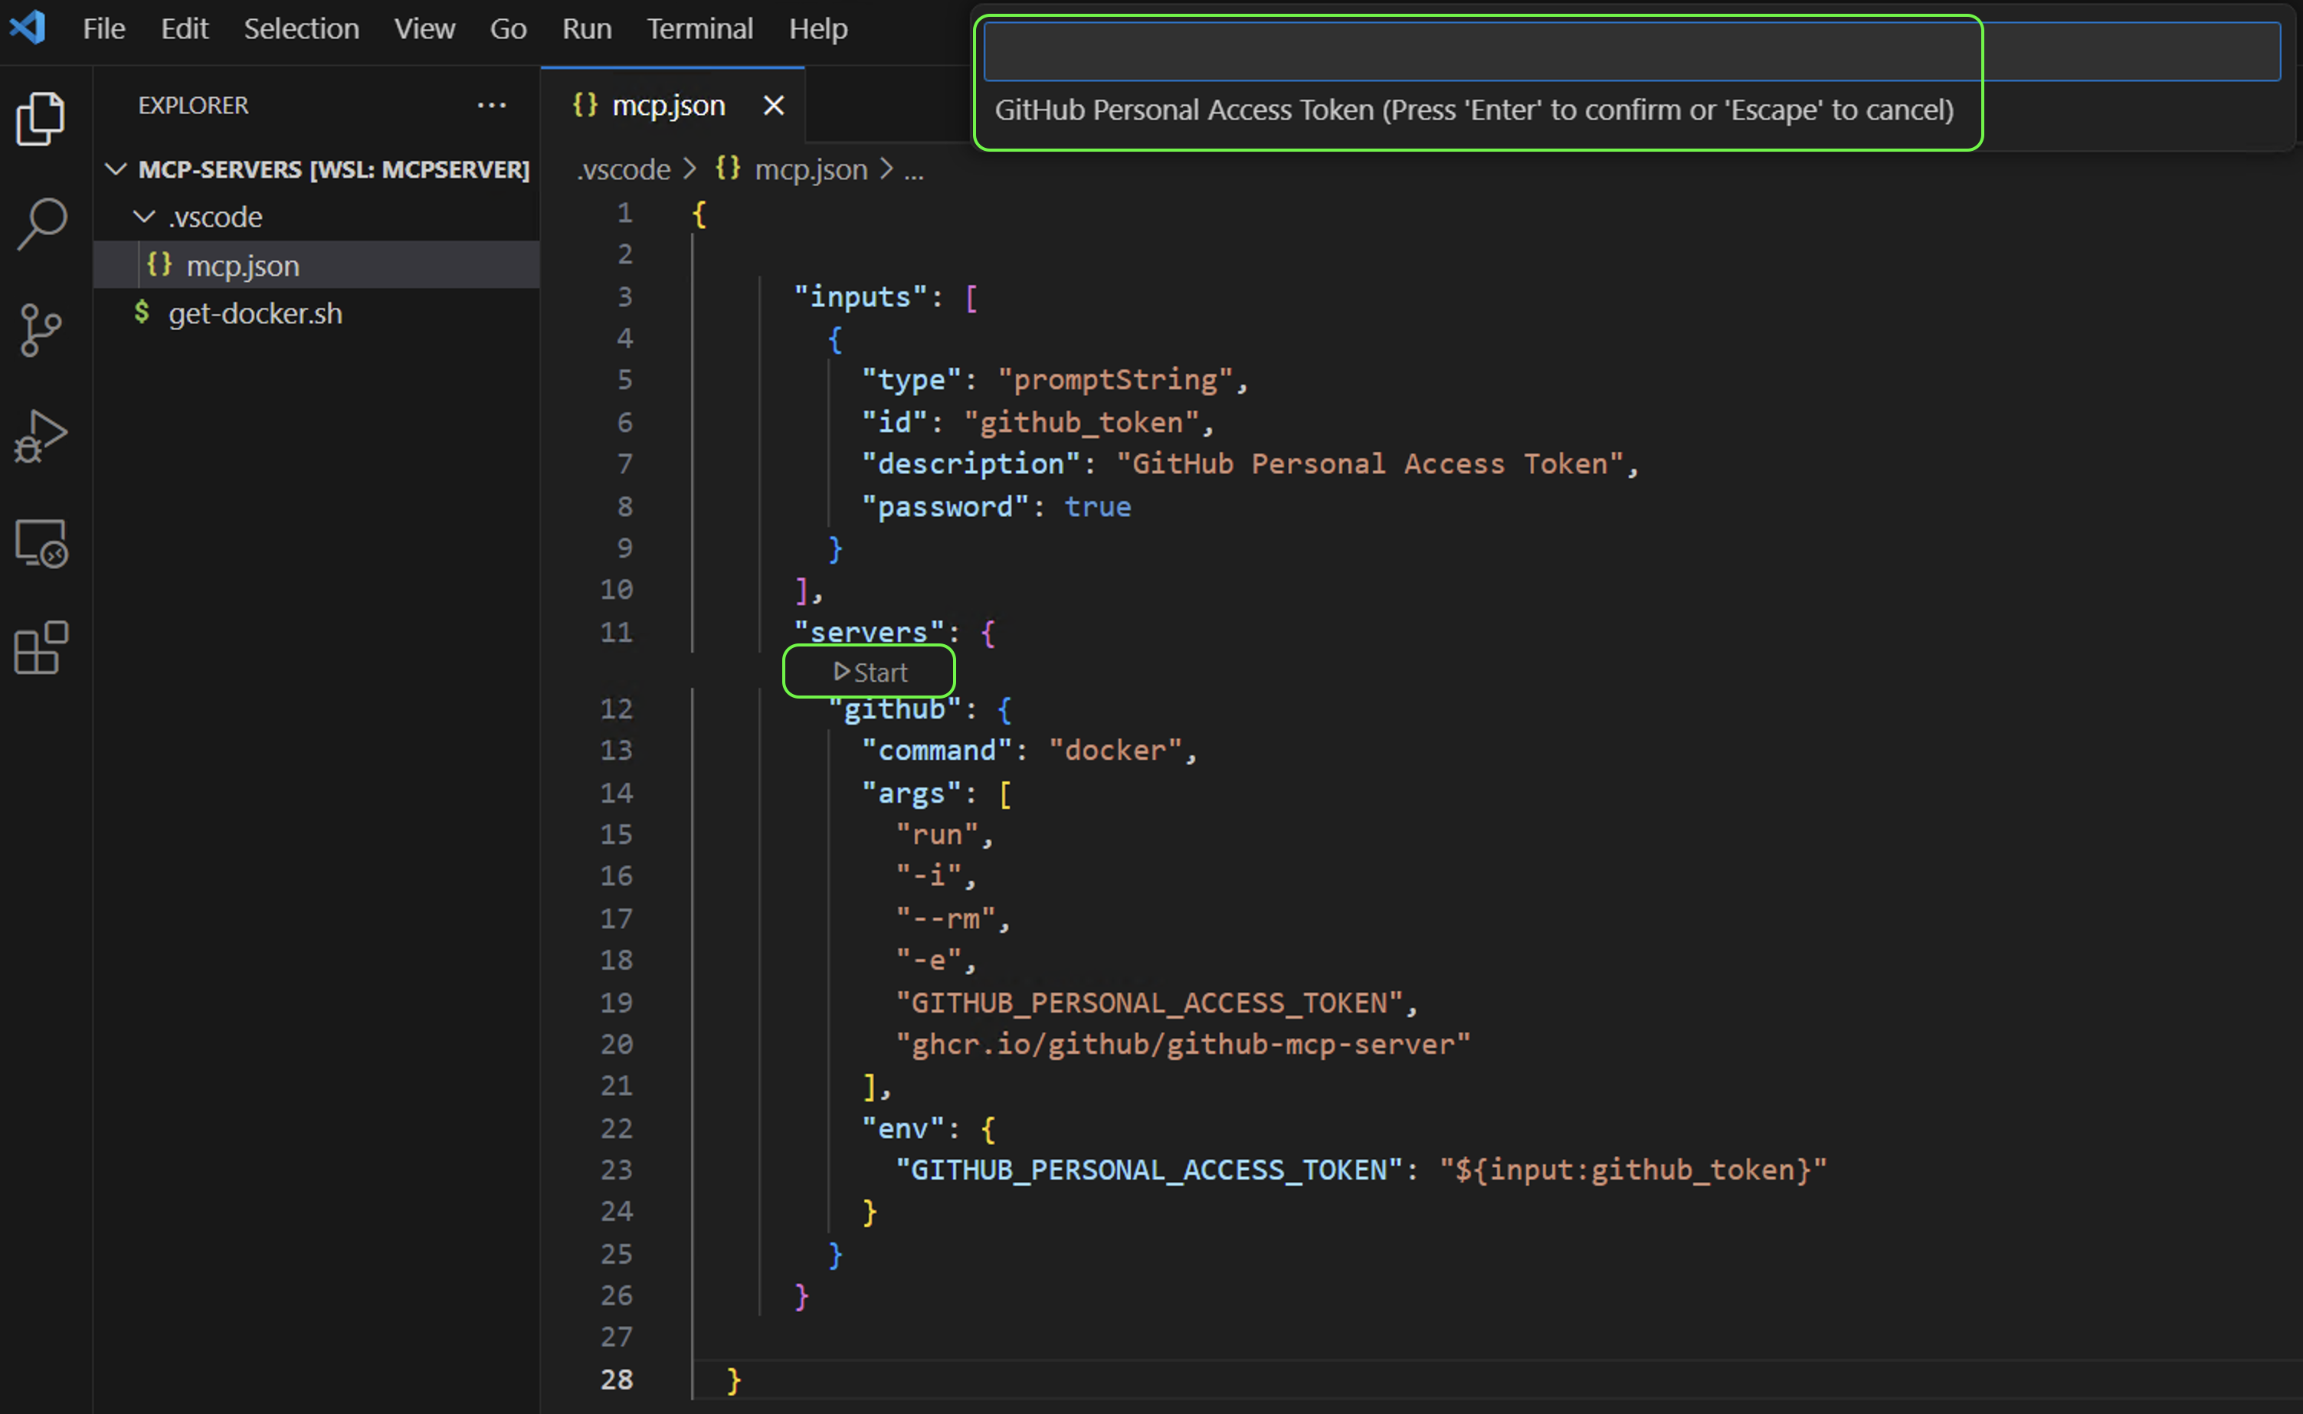Viewport: 2303px width, 1414px height.
Task: Select the mcp.json editor tab
Action: [672, 105]
